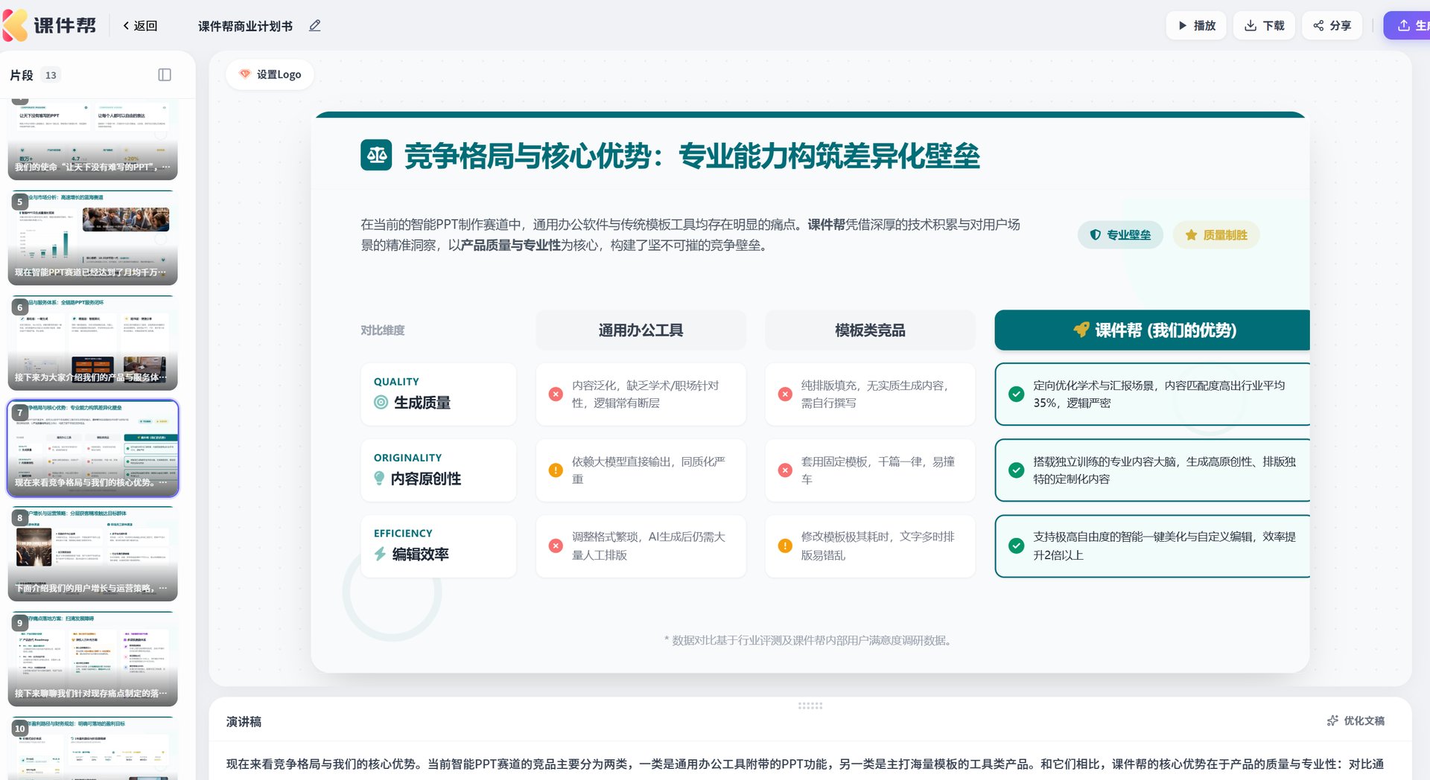This screenshot has height=780, width=1430.
Task: Click the project name 课件帮商业计划书
Action: tap(245, 26)
